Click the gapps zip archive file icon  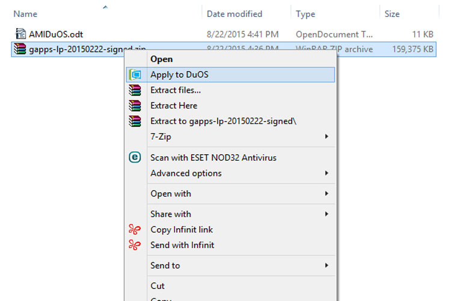[20, 49]
